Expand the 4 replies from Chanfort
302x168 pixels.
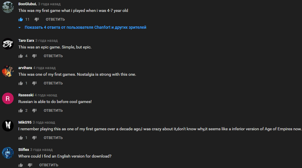coord(85,28)
